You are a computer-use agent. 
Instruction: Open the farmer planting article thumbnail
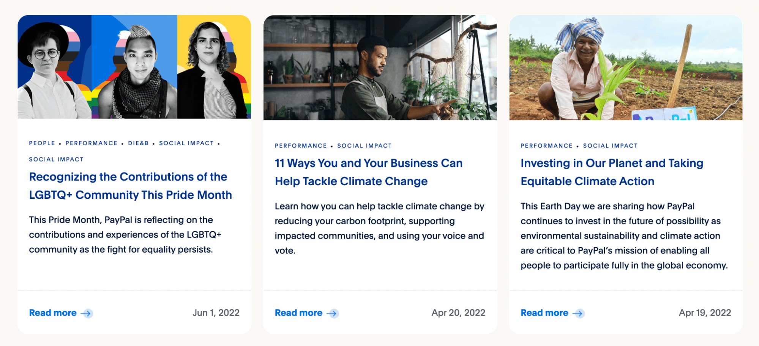[626, 68]
